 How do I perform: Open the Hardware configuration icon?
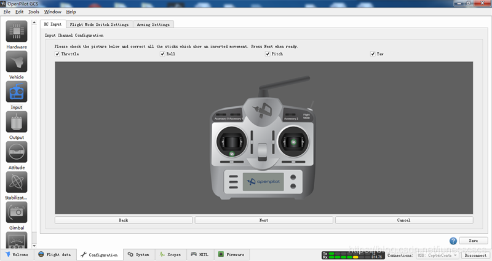(x=17, y=31)
